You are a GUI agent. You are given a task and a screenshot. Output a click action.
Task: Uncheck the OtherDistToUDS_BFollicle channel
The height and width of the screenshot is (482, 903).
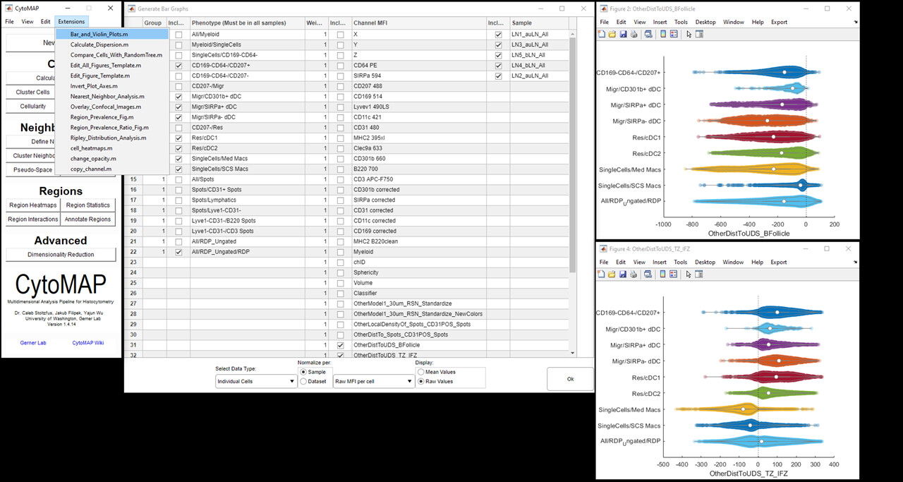pyautogui.click(x=341, y=345)
